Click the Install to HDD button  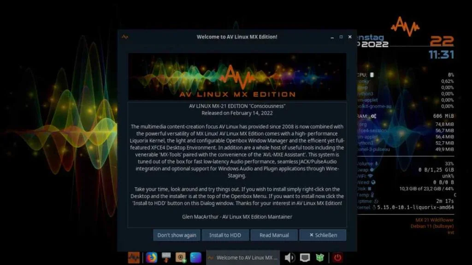(x=225, y=235)
